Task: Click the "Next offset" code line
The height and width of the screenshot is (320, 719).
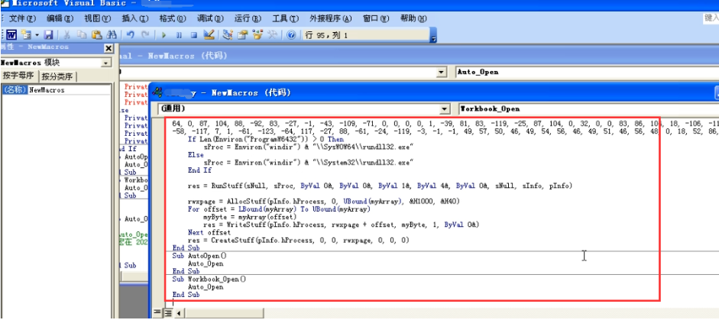Action: tap(209, 232)
